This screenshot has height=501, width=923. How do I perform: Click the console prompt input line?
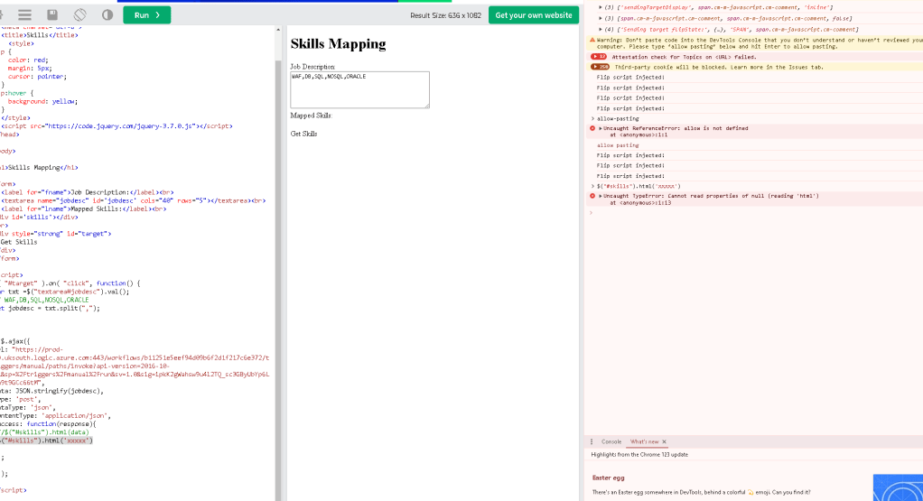pos(757,213)
